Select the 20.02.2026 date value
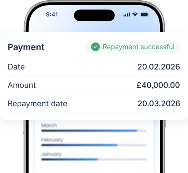This screenshot has width=188, height=173. [x=159, y=67]
